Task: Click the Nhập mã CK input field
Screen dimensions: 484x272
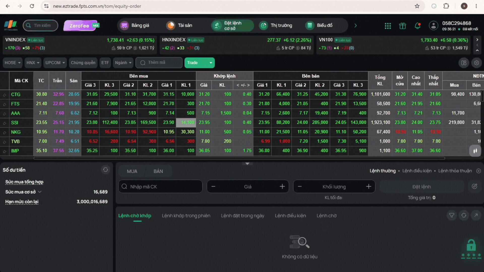Action: pyautogui.click(x=160, y=186)
